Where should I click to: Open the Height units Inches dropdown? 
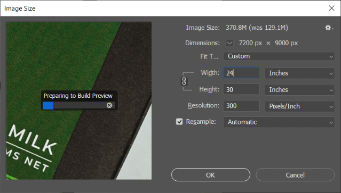point(300,90)
